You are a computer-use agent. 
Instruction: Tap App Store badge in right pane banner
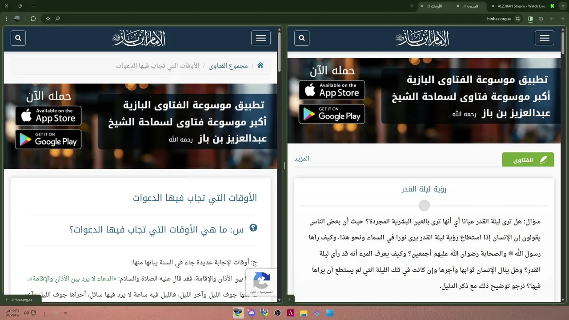coord(332,90)
